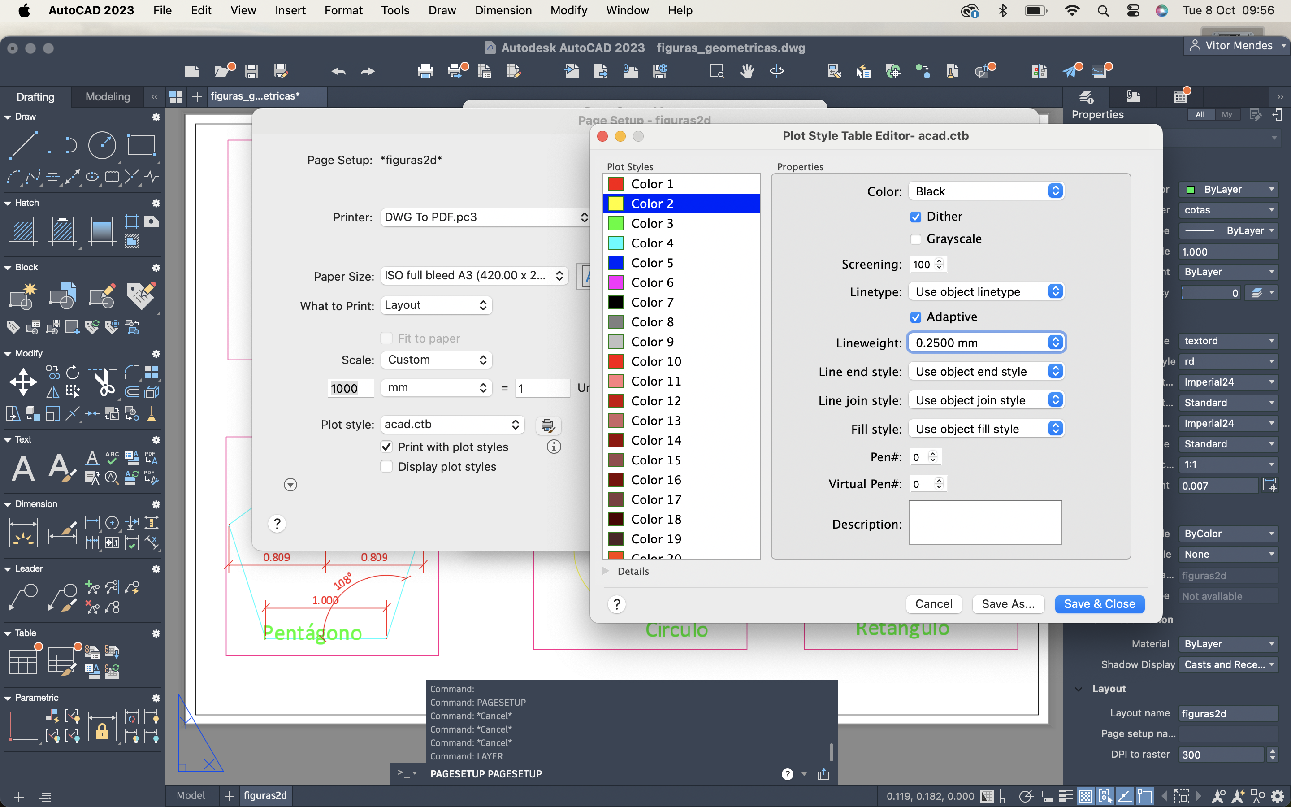Select Color 1 red swatch row
The width and height of the screenshot is (1291, 807).
(681, 184)
